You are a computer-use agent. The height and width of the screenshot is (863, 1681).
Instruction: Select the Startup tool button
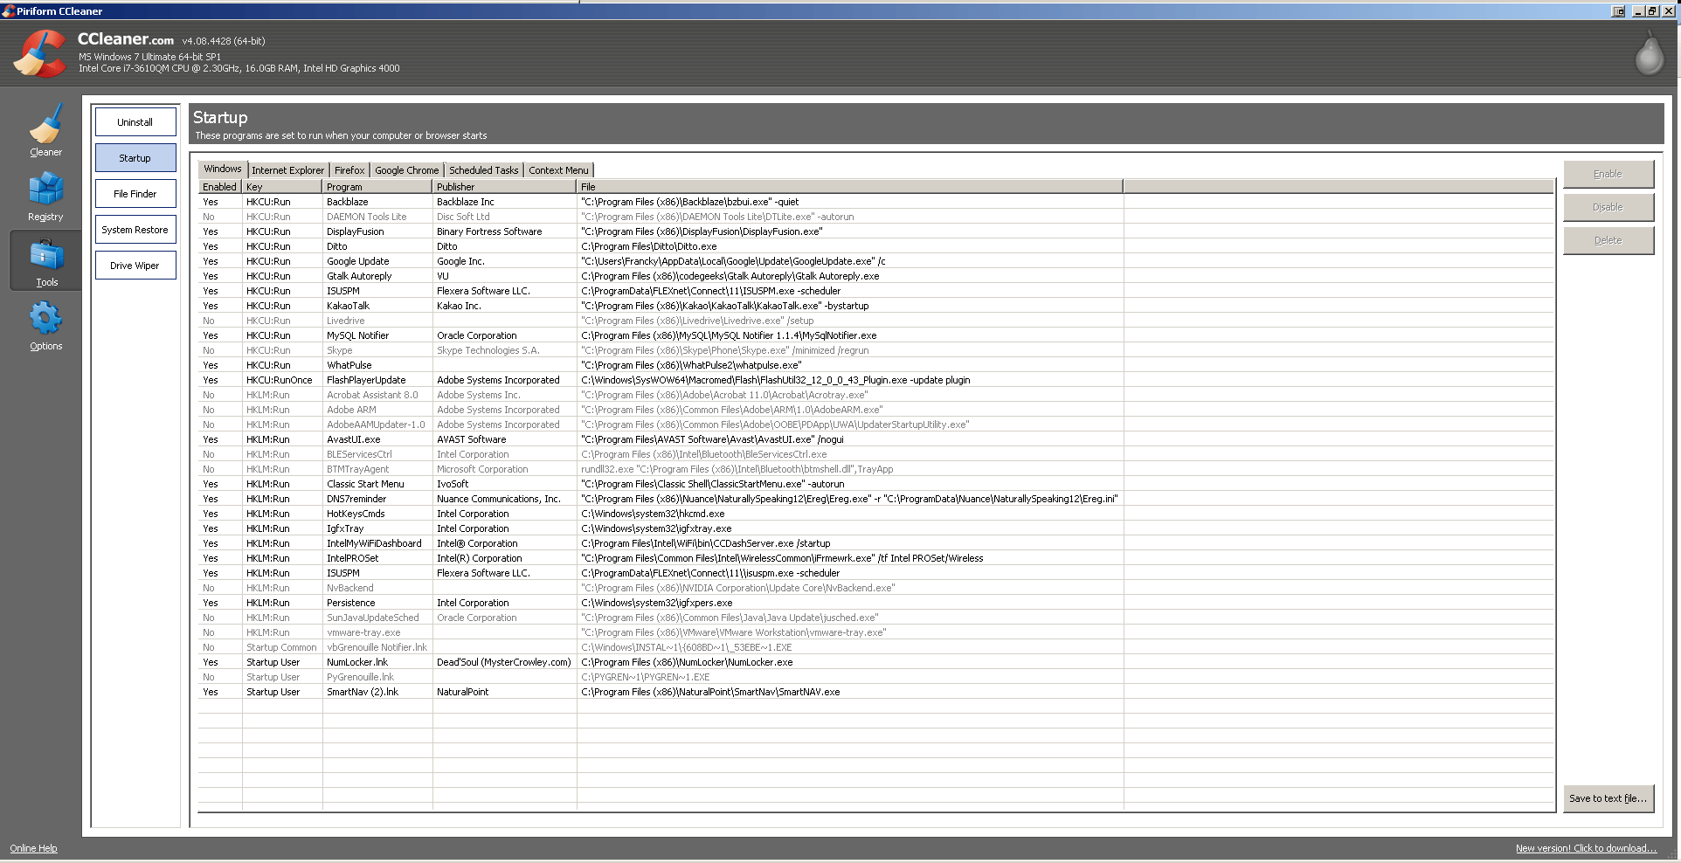click(135, 158)
